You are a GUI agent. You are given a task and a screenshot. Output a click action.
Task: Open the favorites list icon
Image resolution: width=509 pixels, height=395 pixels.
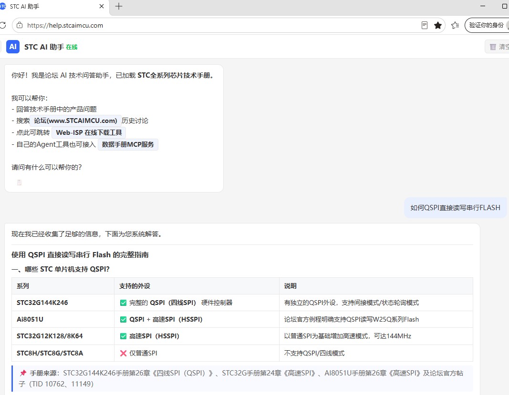[x=455, y=25]
